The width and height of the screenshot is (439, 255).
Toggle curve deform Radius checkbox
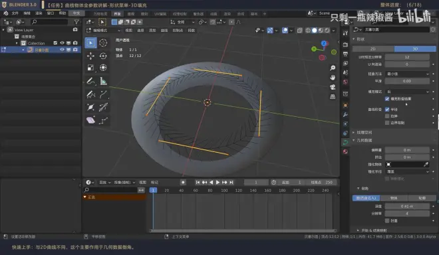pyautogui.click(x=387, y=110)
